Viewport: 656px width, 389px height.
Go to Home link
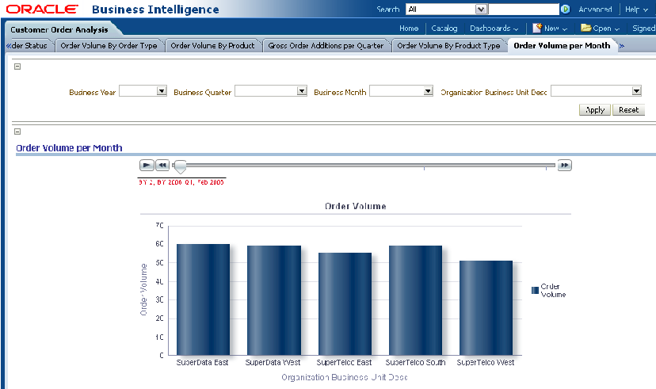tap(409, 29)
